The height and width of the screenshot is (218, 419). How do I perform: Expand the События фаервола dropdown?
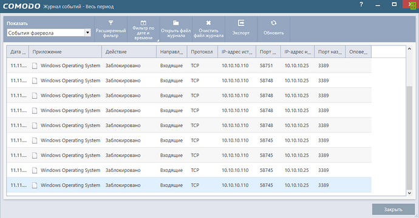pos(87,33)
